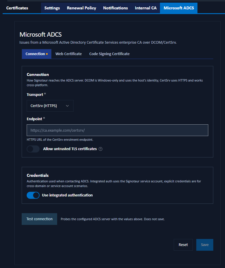225x268 pixels.
Task: Click the Endpoint URL input field
Action: (117, 130)
